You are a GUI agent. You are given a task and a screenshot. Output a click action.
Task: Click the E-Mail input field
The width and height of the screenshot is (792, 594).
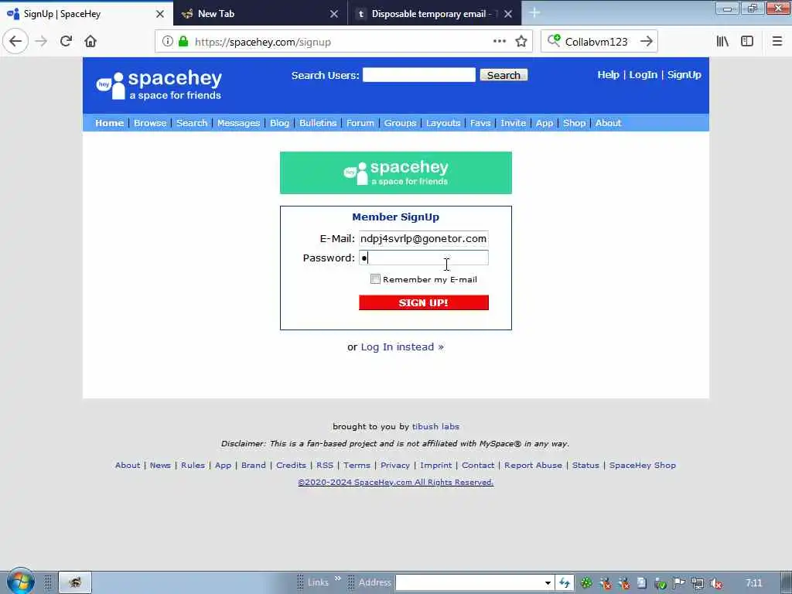point(423,238)
